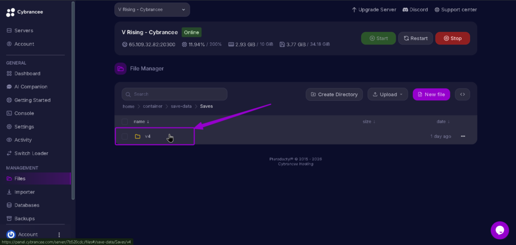This screenshot has height=245, width=516.
Task: Click the yellow v4 folder icon
Action: [x=138, y=136]
